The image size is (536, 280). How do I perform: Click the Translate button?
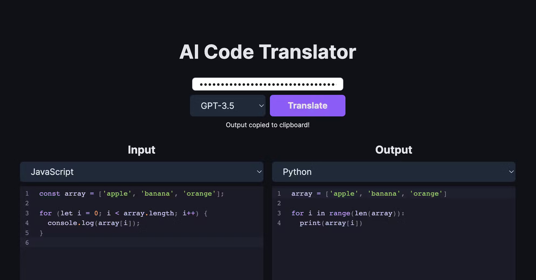click(307, 105)
